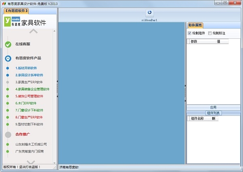Click the 应用 button
Image resolution: width=243 pixels, height=172 pixels.
point(213,107)
